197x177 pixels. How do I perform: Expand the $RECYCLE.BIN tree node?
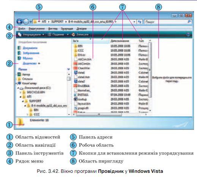(x=20, y=92)
